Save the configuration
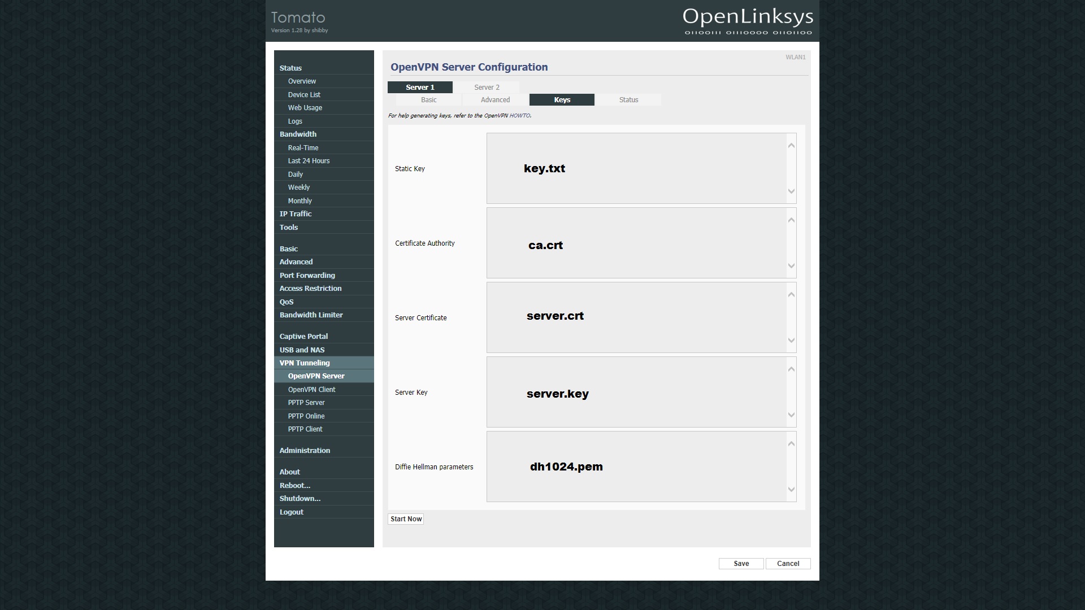This screenshot has height=610, width=1085. 741,564
